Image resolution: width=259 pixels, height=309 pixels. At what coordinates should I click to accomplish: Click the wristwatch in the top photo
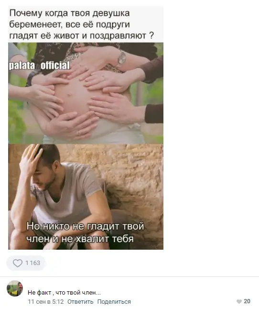tap(121, 58)
